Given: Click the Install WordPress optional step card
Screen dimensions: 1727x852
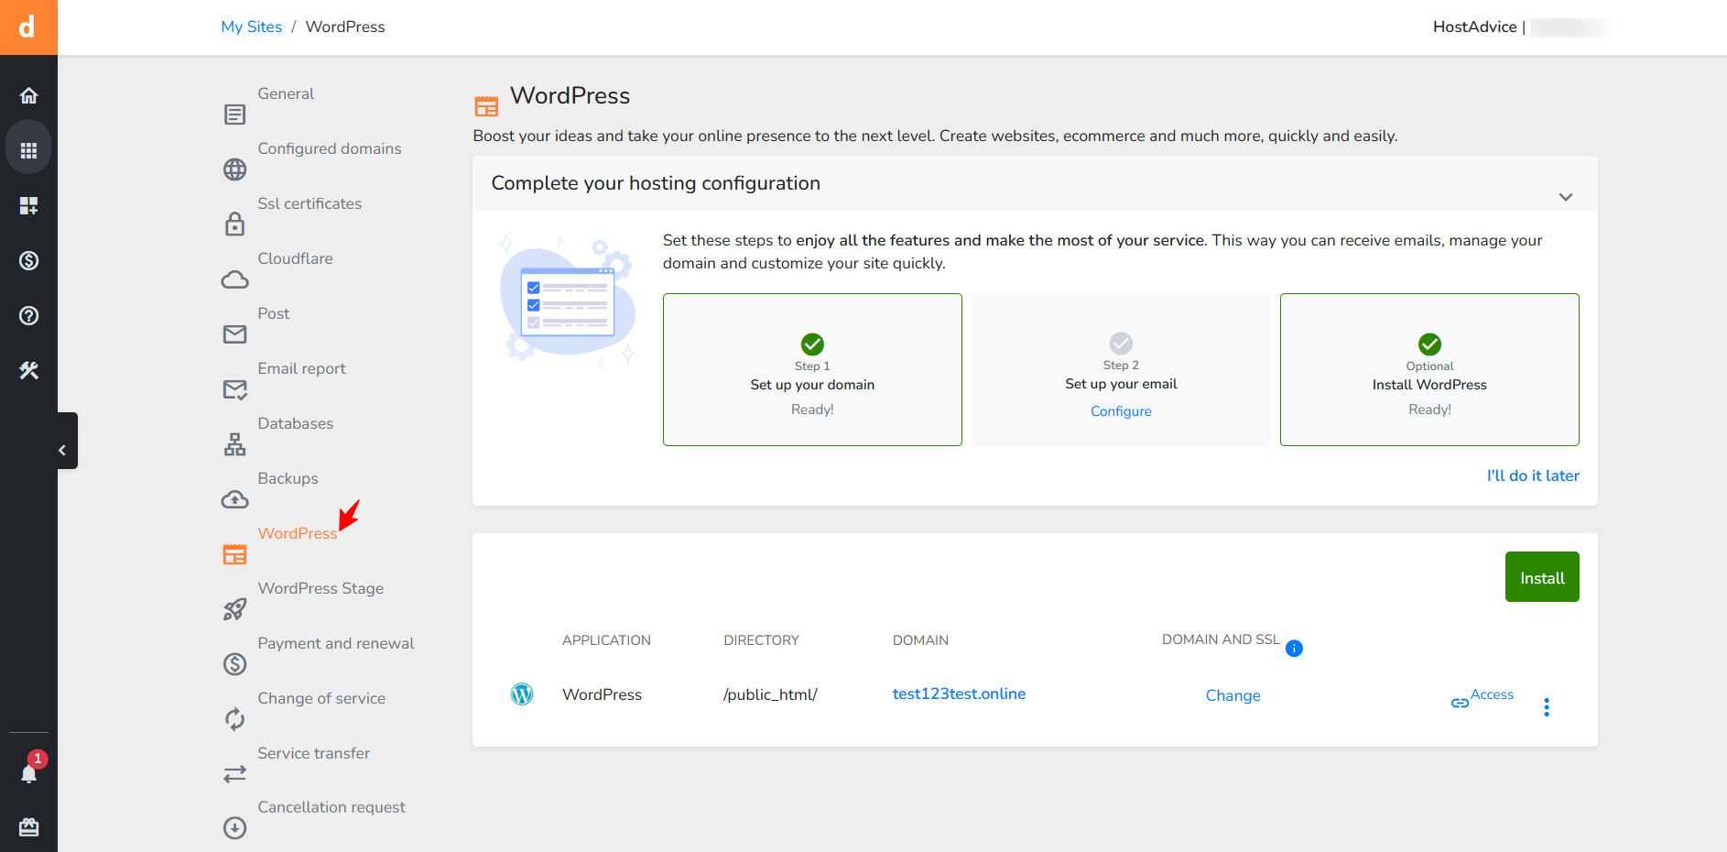Looking at the screenshot, I should click(x=1429, y=369).
